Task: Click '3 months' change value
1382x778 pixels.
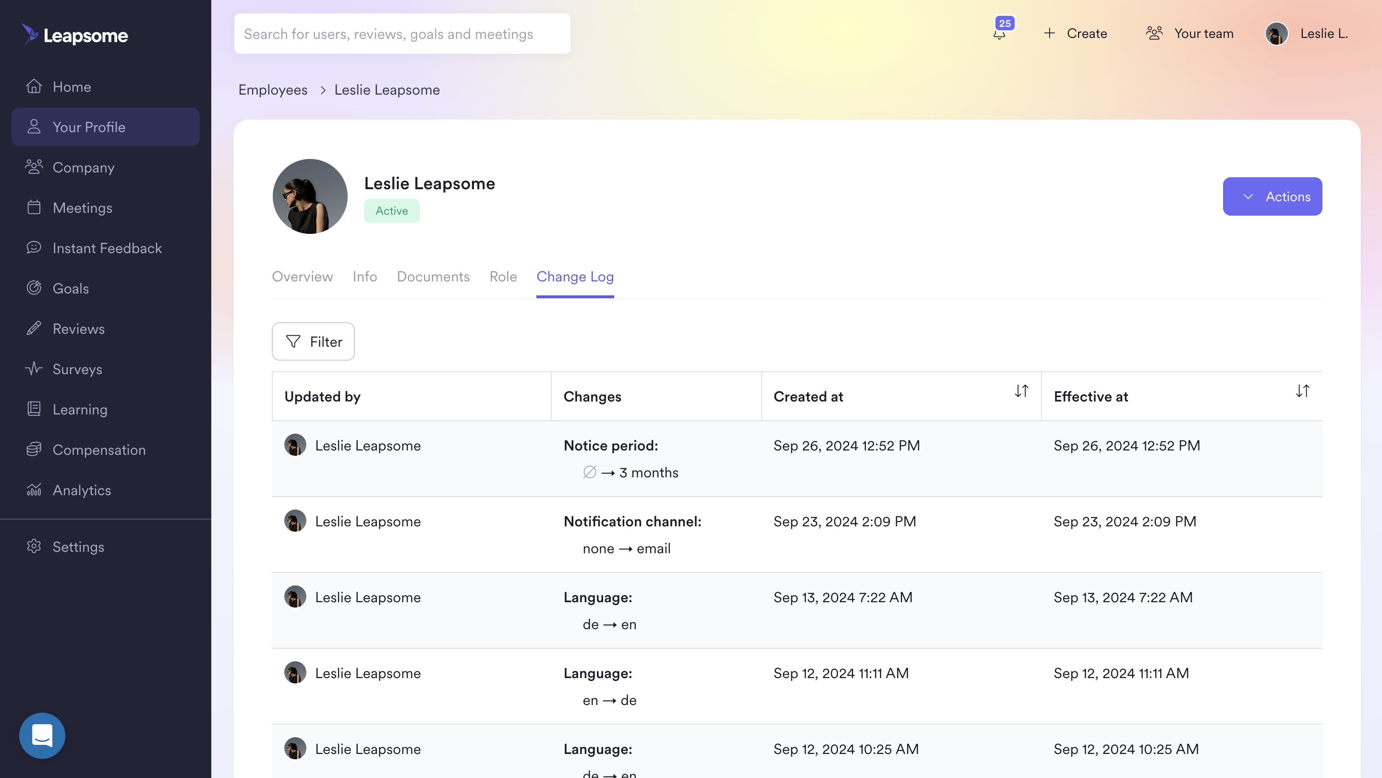Action: pos(649,472)
